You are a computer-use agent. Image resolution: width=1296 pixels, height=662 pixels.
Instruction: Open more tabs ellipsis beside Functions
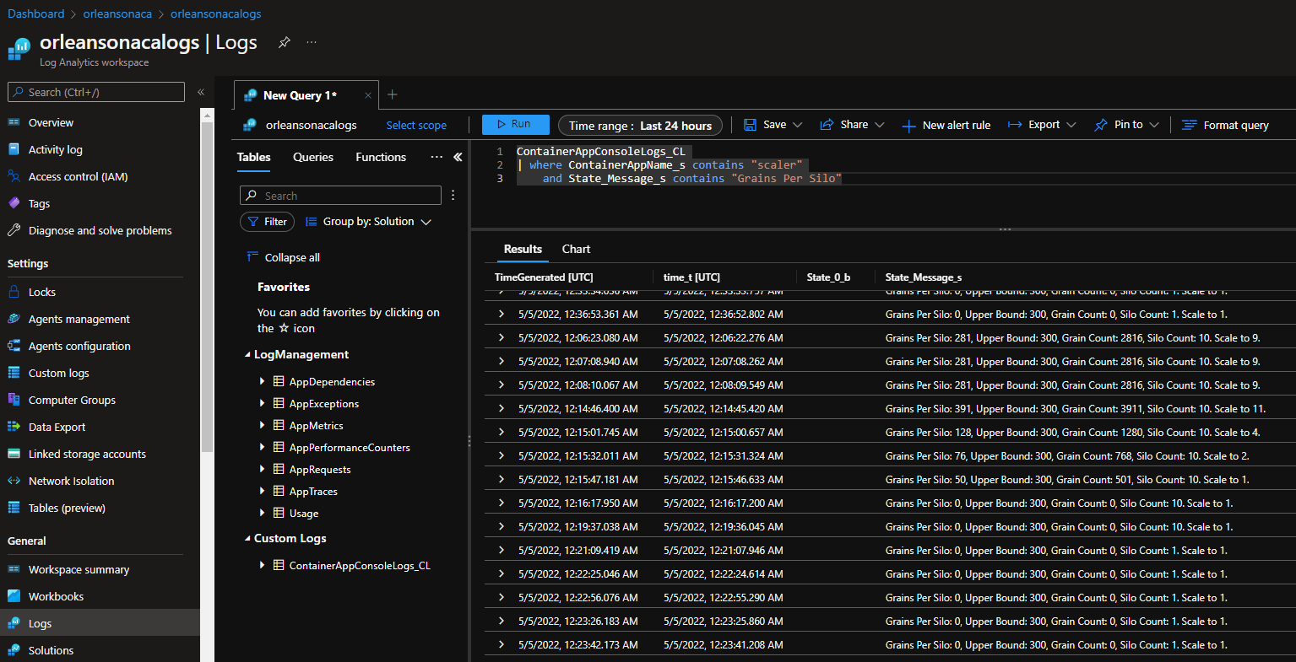pos(437,157)
